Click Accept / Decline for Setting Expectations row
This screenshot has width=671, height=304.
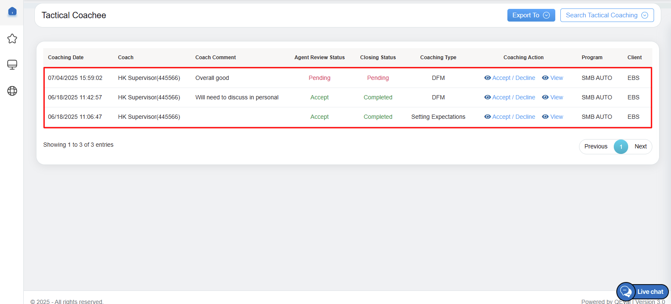pyautogui.click(x=513, y=117)
